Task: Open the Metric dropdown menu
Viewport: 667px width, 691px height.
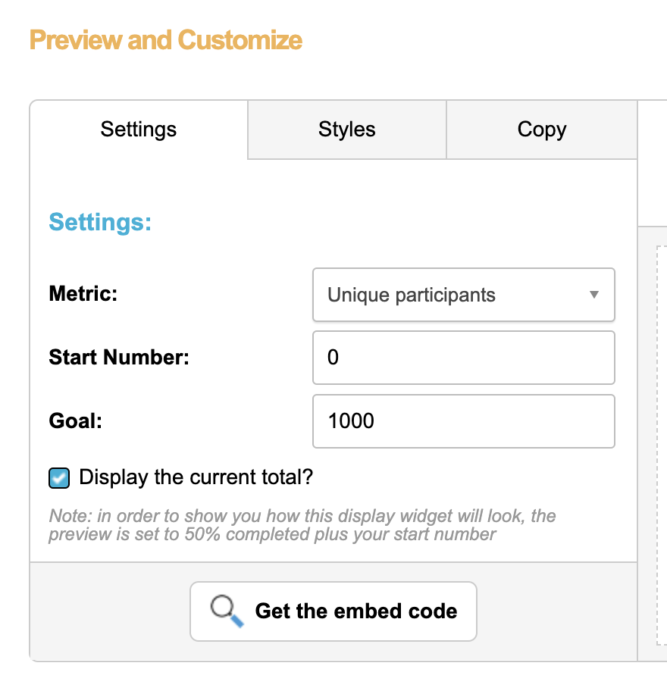Action: click(x=463, y=295)
